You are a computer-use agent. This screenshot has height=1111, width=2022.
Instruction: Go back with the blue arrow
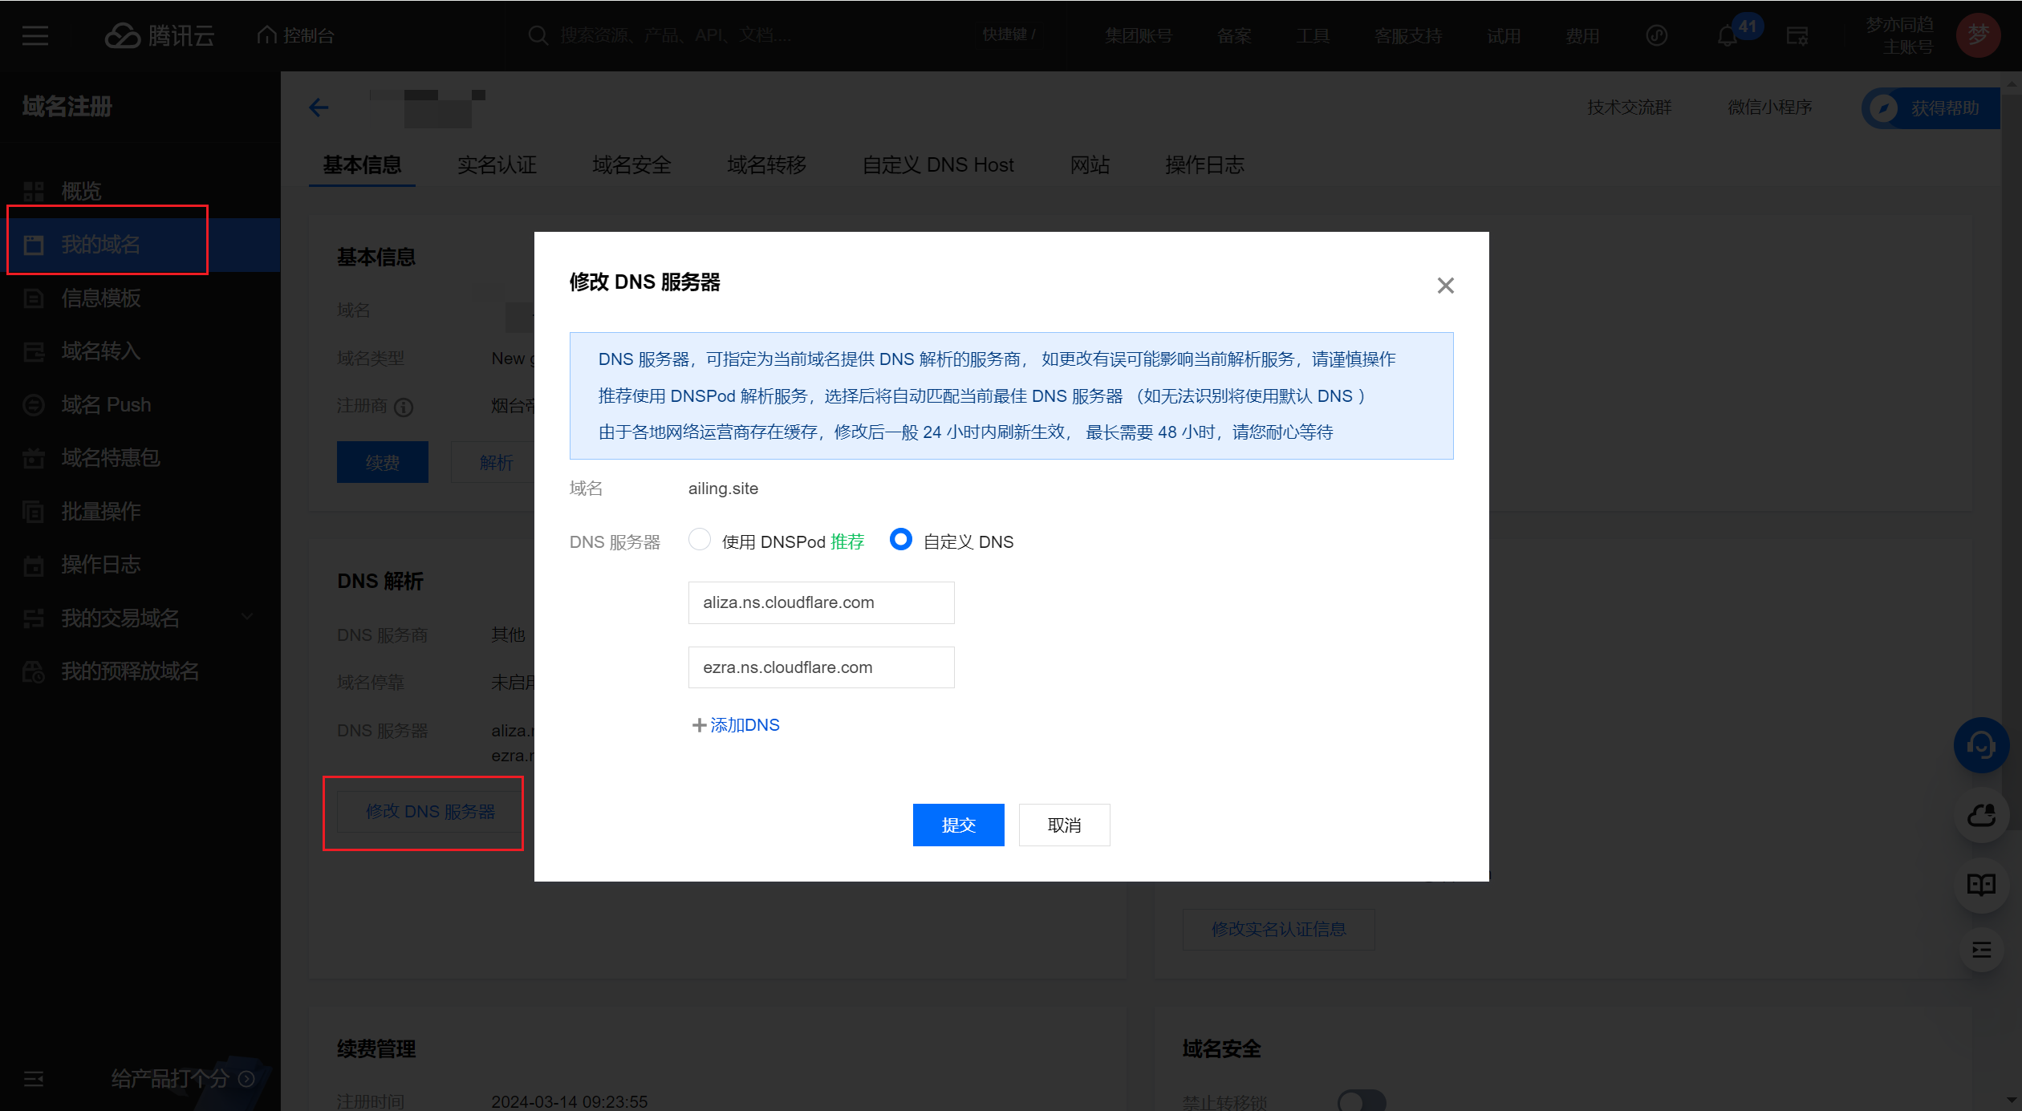tap(319, 107)
